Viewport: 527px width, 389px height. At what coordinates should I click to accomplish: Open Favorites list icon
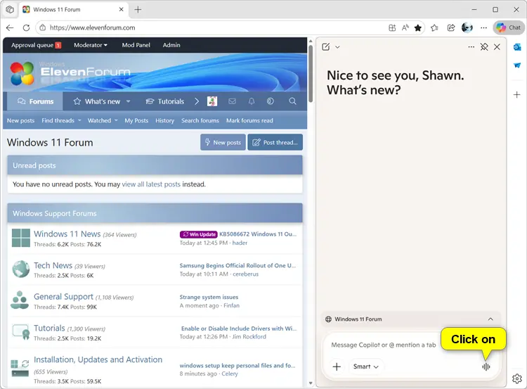[434, 27]
